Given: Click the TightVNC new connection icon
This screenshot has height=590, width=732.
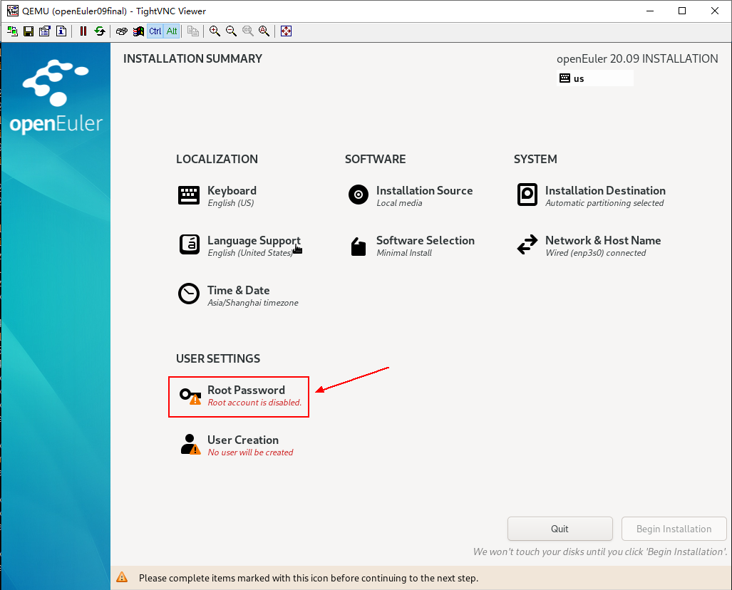Looking at the screenshot, I should 12,31.
